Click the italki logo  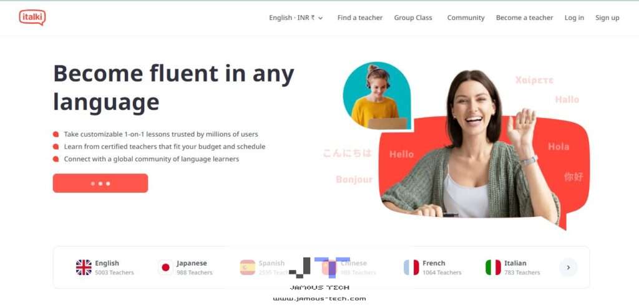click(x=32, y=17)
